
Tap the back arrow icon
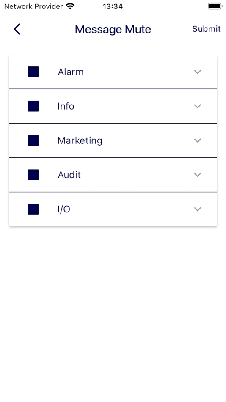[17, 29]
